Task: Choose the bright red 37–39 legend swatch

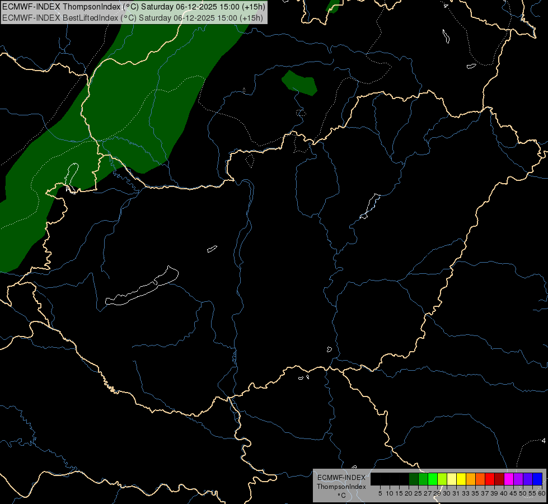Action: pos(490,479)
